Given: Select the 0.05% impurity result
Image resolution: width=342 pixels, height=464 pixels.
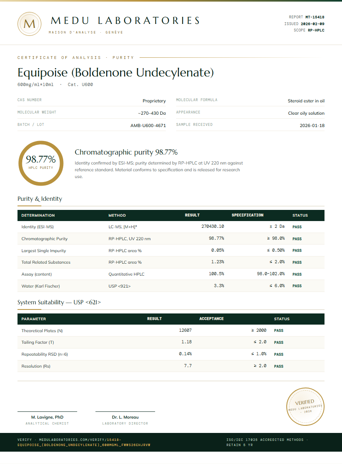Looking at the screenshot, I should 218,251.
